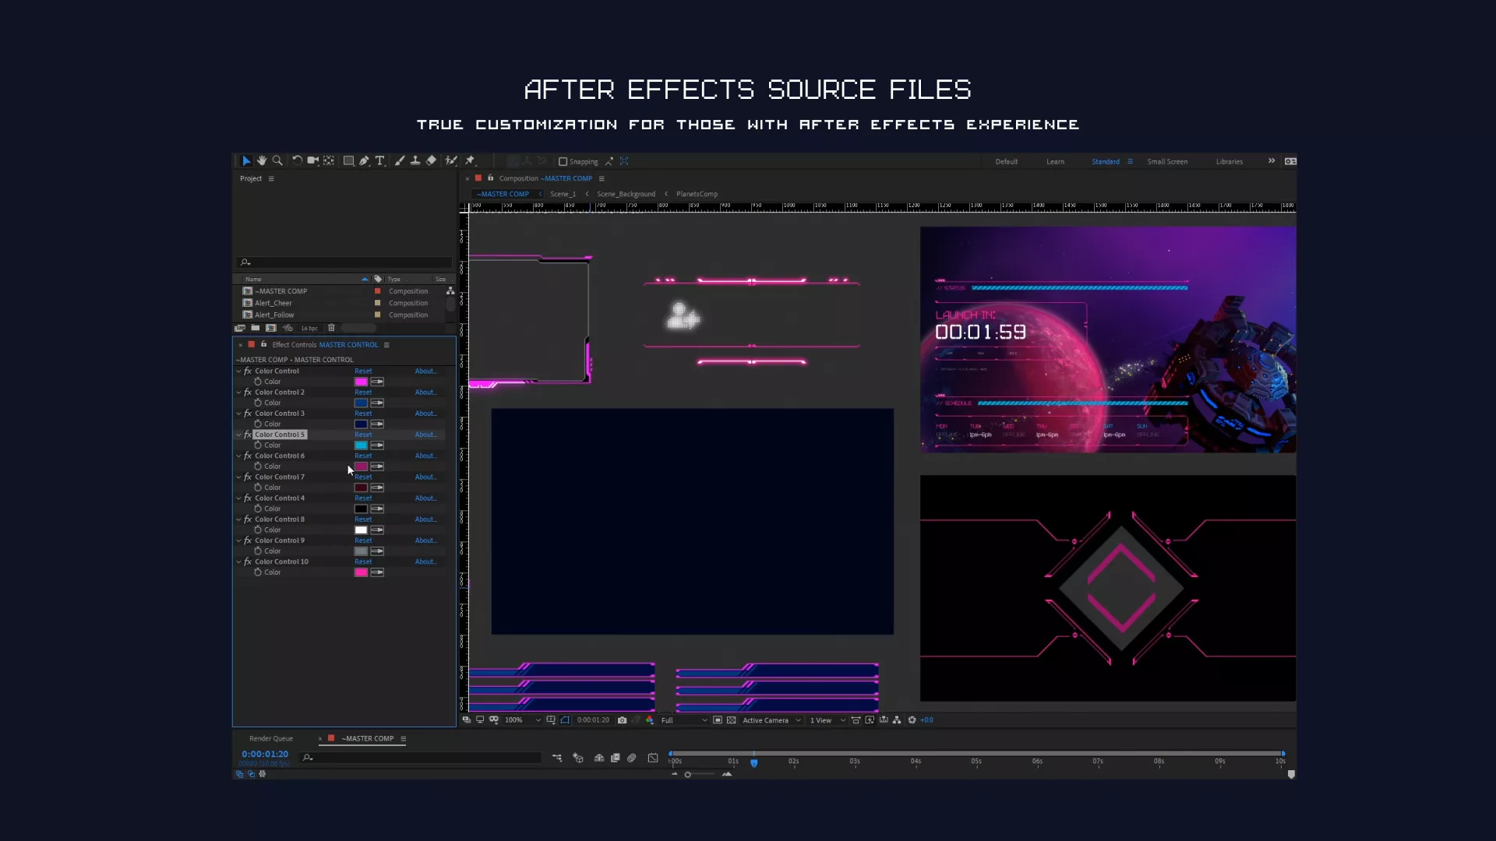This screenshot has width=1496, height=841.
Task: Toggle the lock on the Composition viewer panel
Action: pyautogui.click(x=490, y=178)
